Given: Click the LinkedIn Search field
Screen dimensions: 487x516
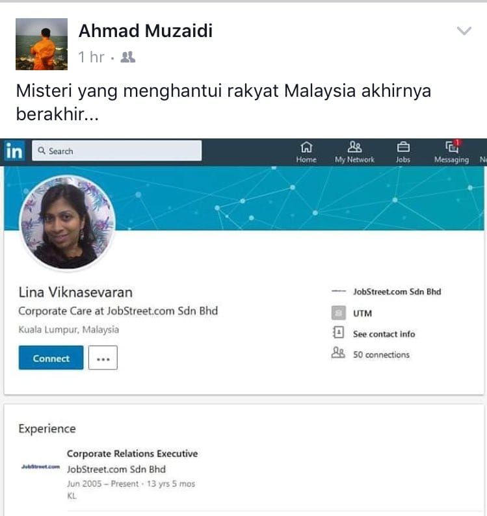Looking at the screenshot, I should pos(117,151).
